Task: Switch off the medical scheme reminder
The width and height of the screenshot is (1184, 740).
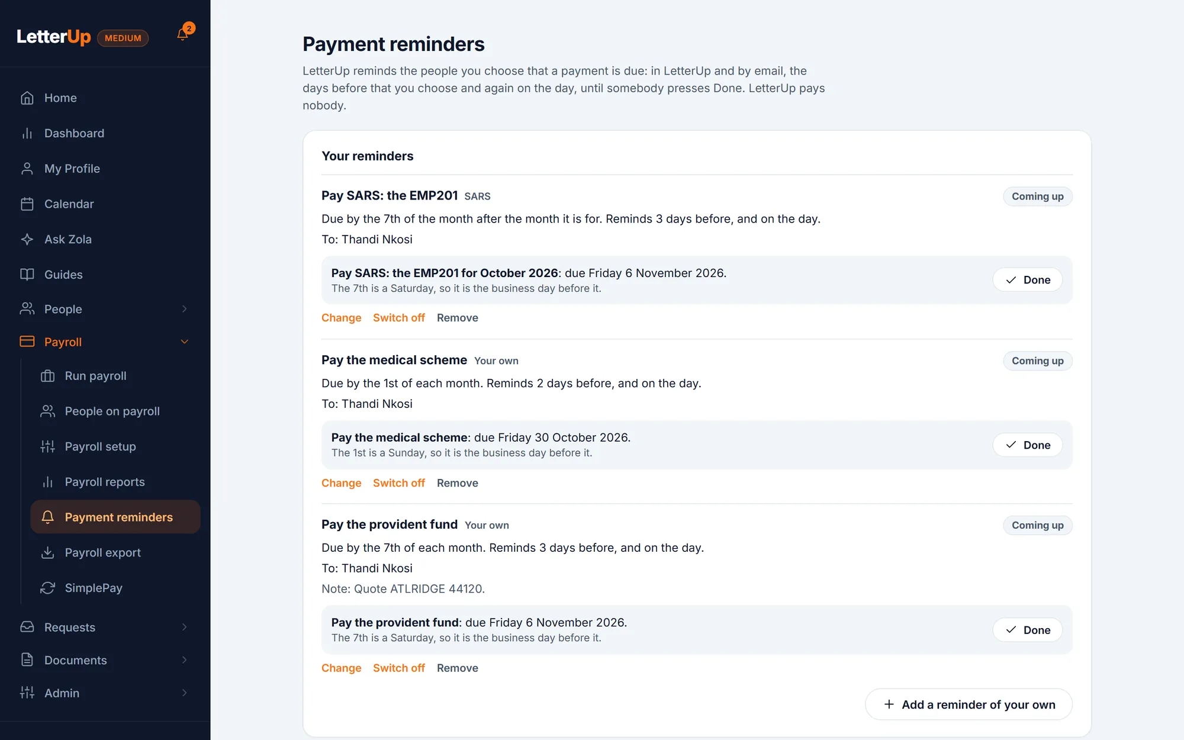Action: point(399,483)
